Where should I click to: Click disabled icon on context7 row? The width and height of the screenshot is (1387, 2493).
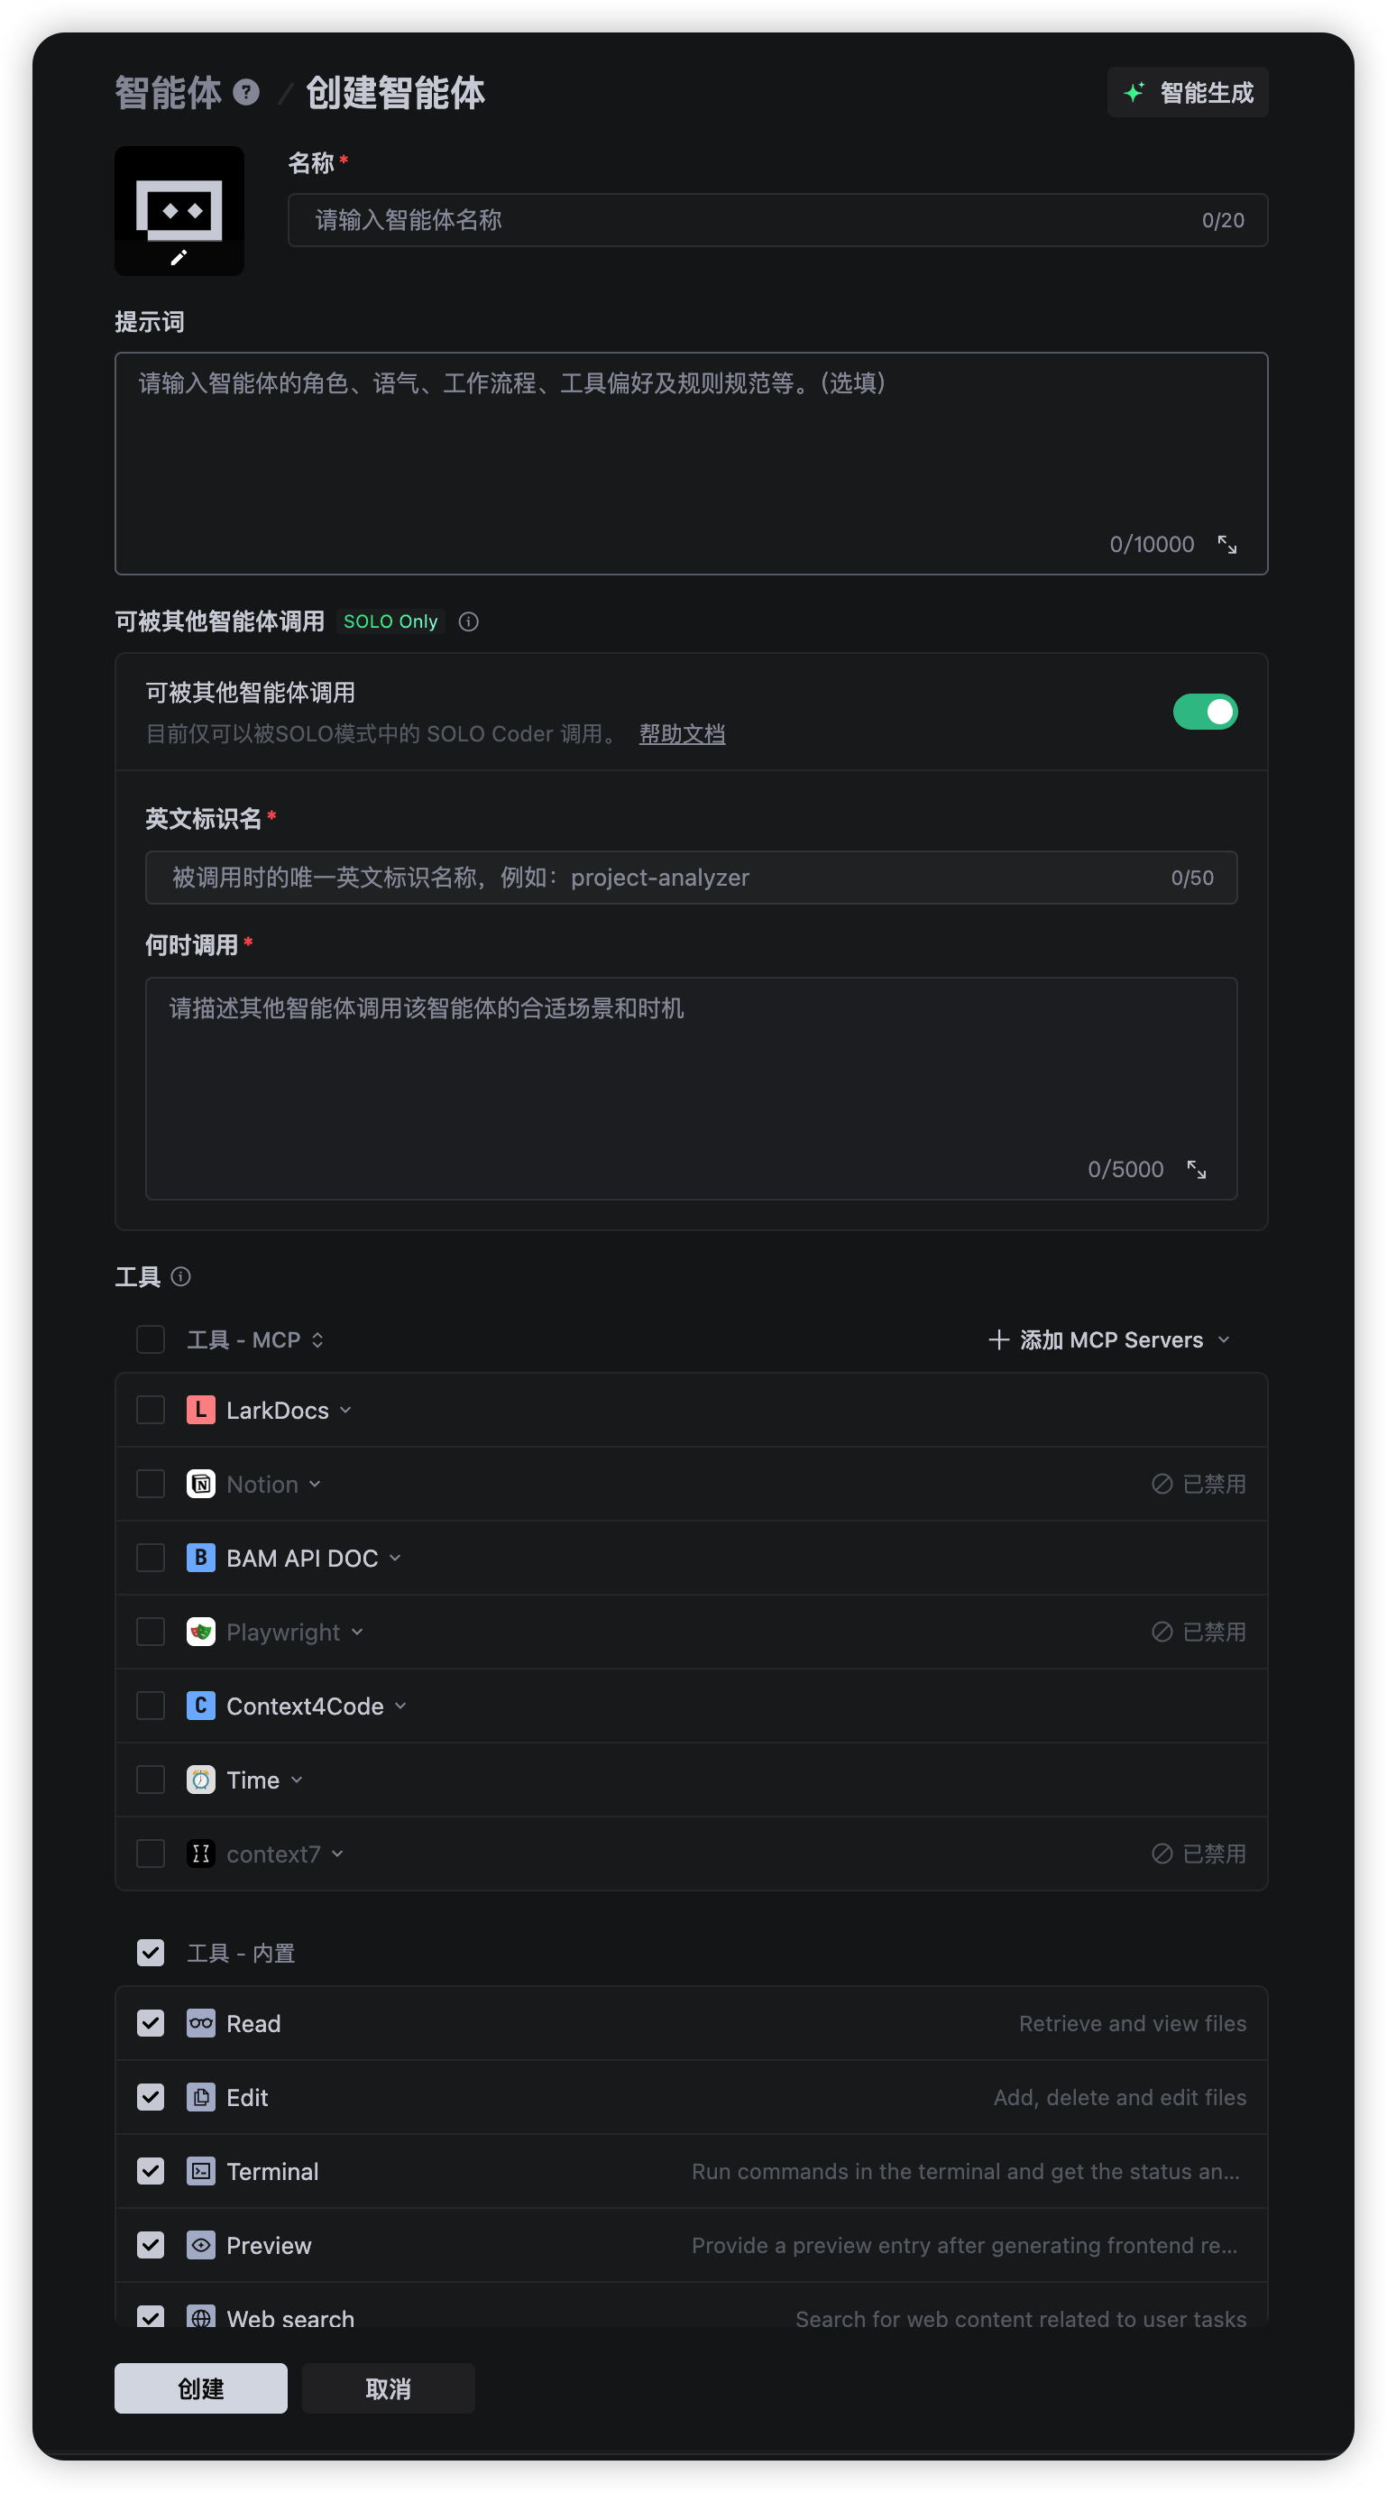[1162, 1854]
